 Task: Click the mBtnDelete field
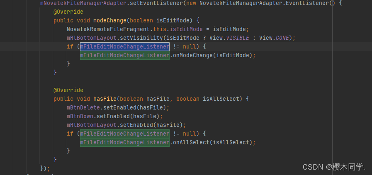[83, 108]
